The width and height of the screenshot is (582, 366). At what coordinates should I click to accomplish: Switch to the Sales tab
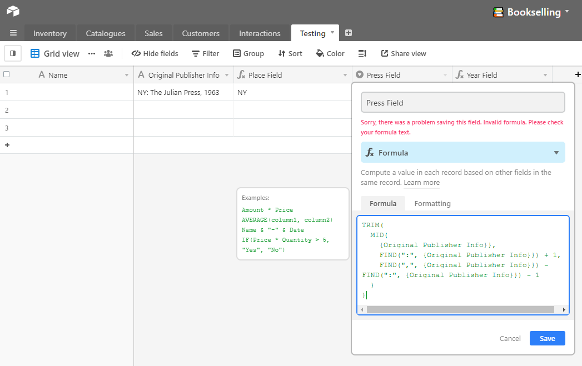[x=153, y=33]
